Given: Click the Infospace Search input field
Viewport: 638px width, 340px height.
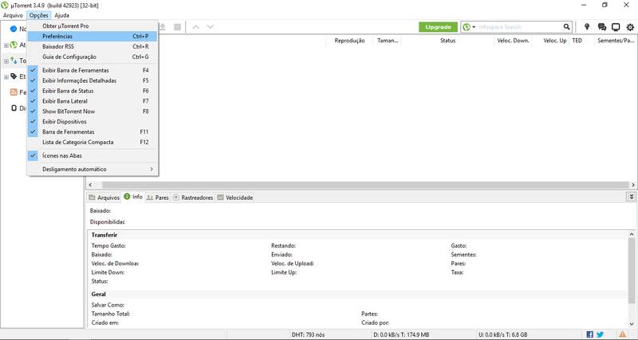Looking at the screenshot, I should point(520,27).
